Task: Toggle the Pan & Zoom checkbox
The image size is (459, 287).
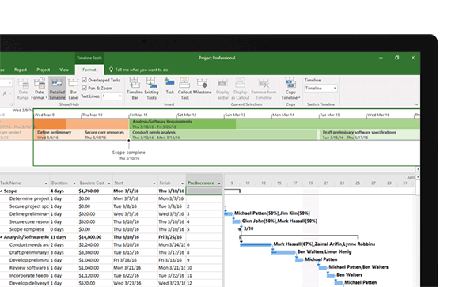Action: tap(85, 88)
